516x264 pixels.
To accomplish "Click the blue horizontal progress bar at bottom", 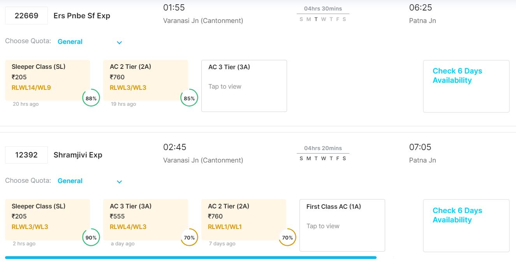I will click(x=191, y=257).
